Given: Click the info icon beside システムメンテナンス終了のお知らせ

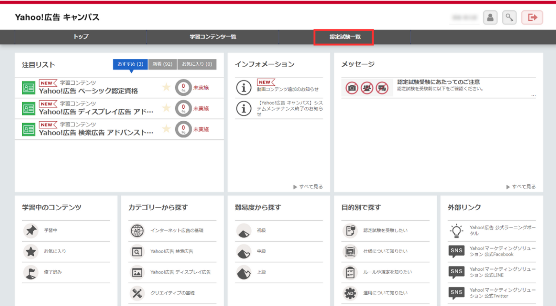Looking at the screenshot, I should click(244, 108).
